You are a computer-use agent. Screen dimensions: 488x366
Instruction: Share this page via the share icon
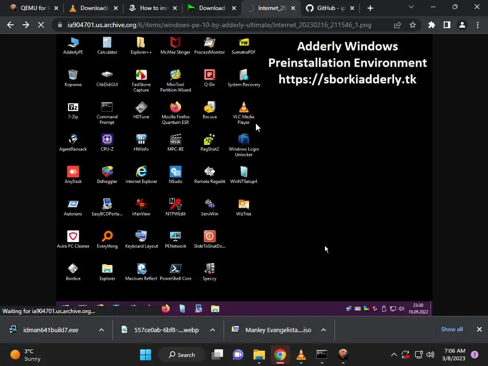(x=397, y=25)
